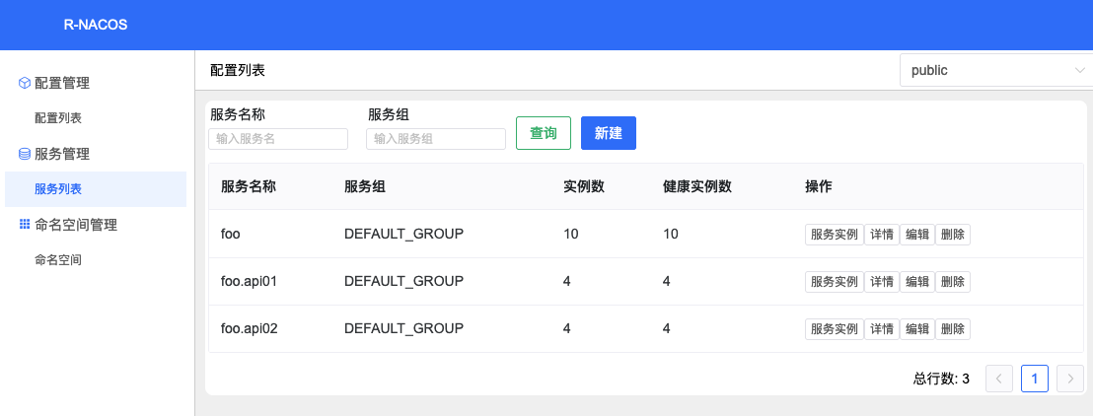Click the foo.api02 service name cell
This screenshot has height=416, width=1093.
point(250,328)
